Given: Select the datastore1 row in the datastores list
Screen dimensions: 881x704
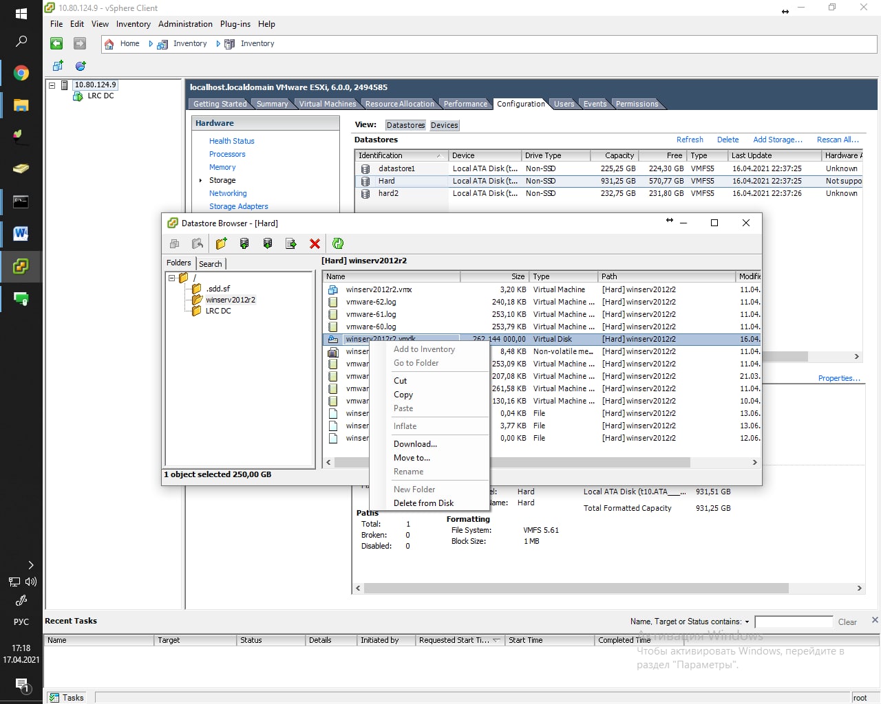Looking at the screenshot, I should [609, 168].
